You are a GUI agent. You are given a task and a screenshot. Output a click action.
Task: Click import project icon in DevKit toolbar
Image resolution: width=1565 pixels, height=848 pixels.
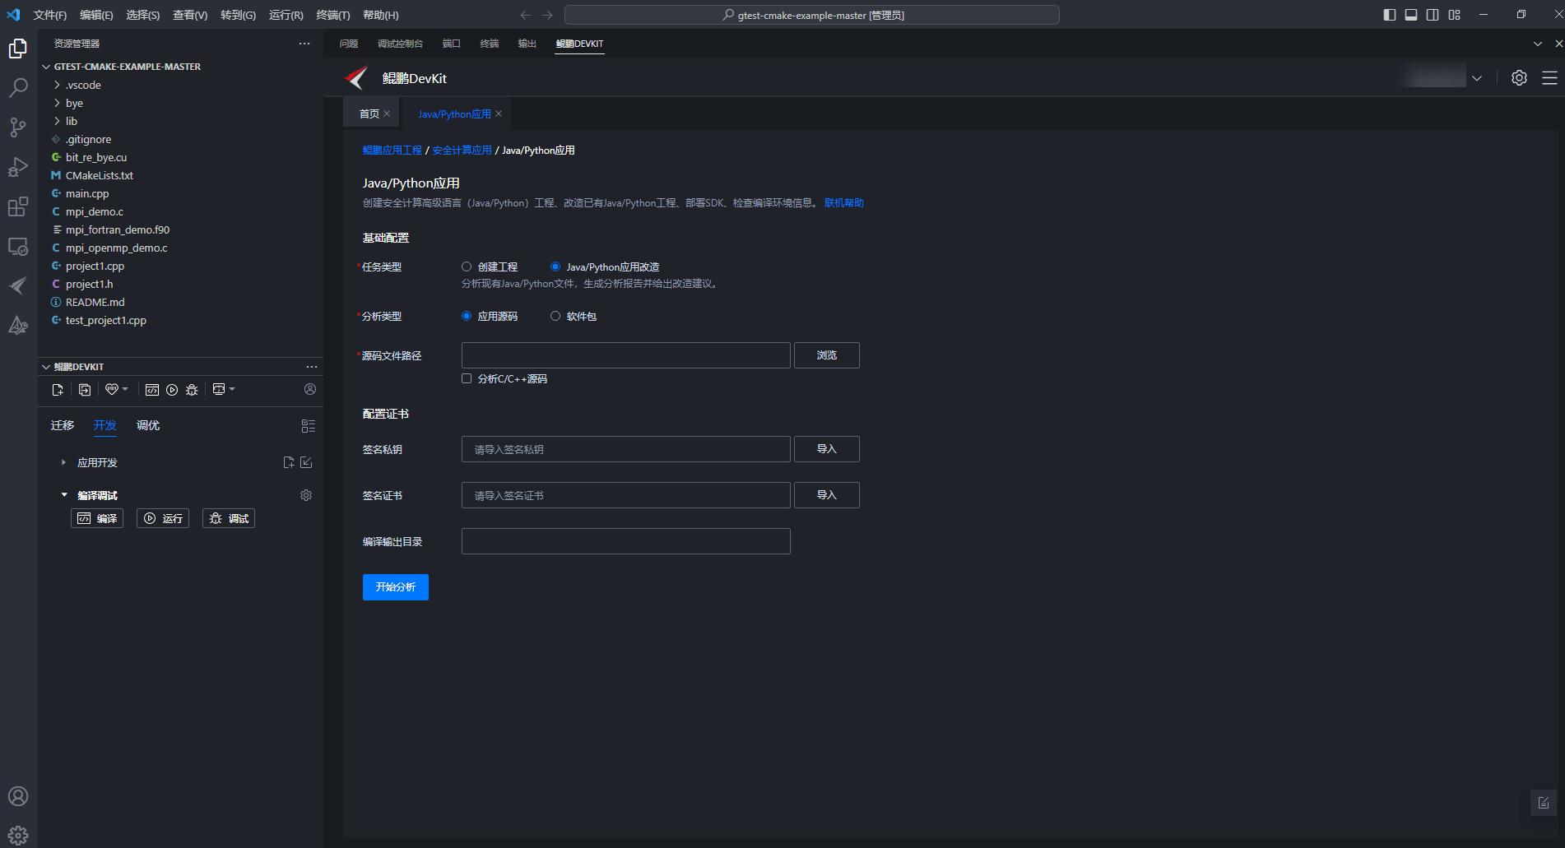tap(85, 390)
